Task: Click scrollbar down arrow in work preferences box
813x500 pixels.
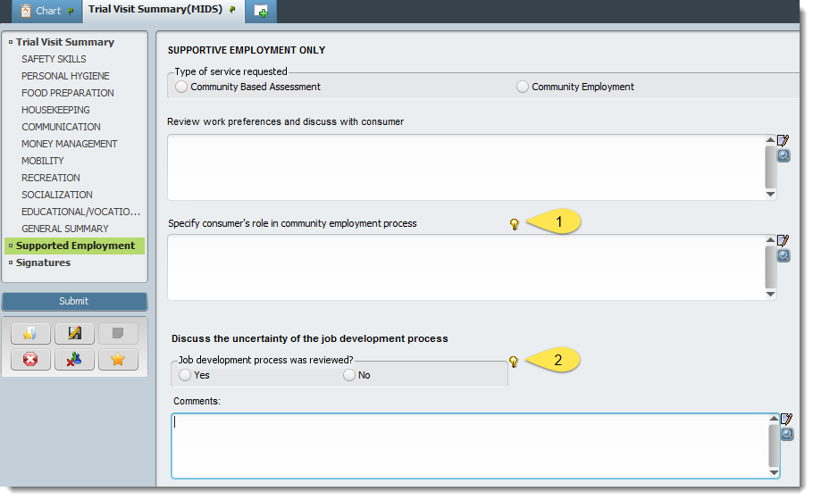Action: 770,195
